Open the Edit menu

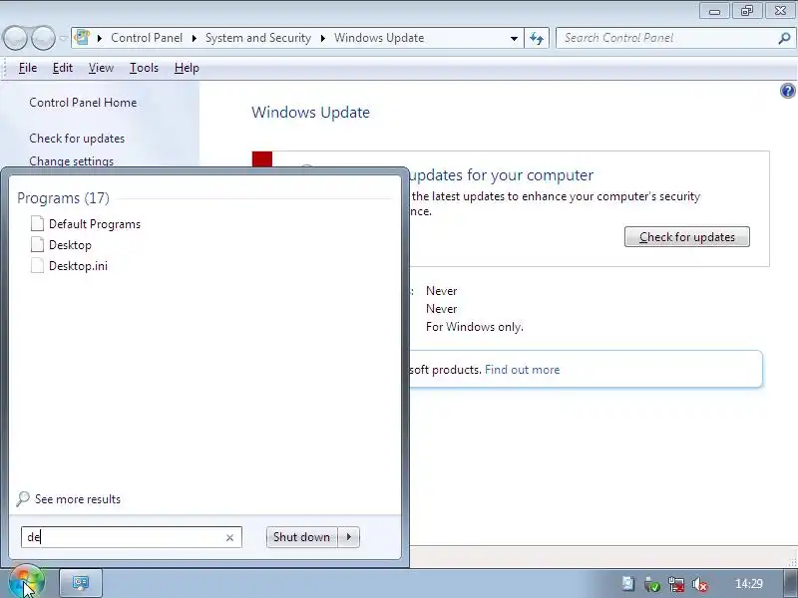pyautogui.click(x=63, y=68)
